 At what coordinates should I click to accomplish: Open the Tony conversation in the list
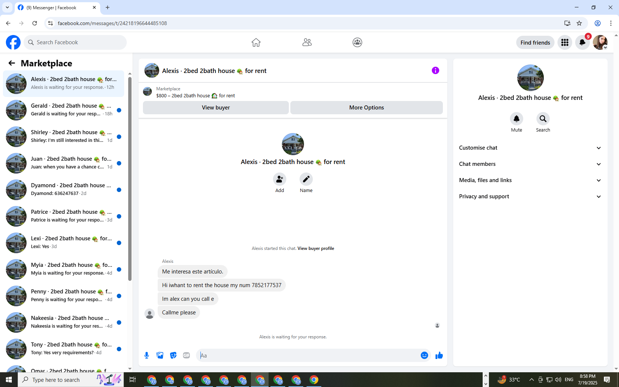coord(63,349)
